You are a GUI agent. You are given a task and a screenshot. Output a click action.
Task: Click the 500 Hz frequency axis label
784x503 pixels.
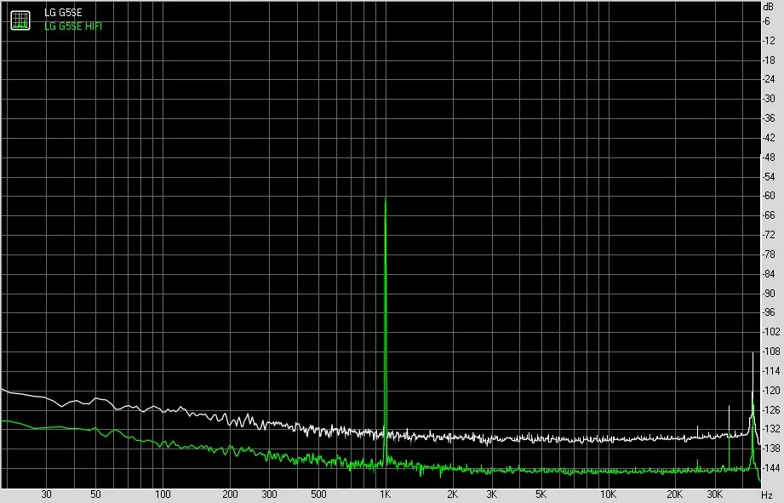(318, 494)
